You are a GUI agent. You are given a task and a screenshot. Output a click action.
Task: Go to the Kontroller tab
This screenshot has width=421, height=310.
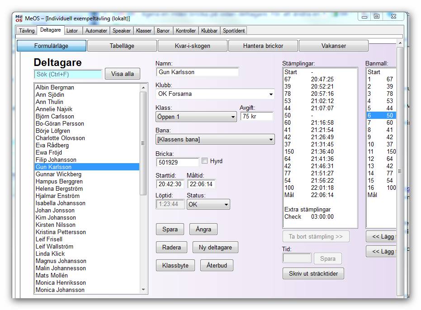click(x=186, y=31)
